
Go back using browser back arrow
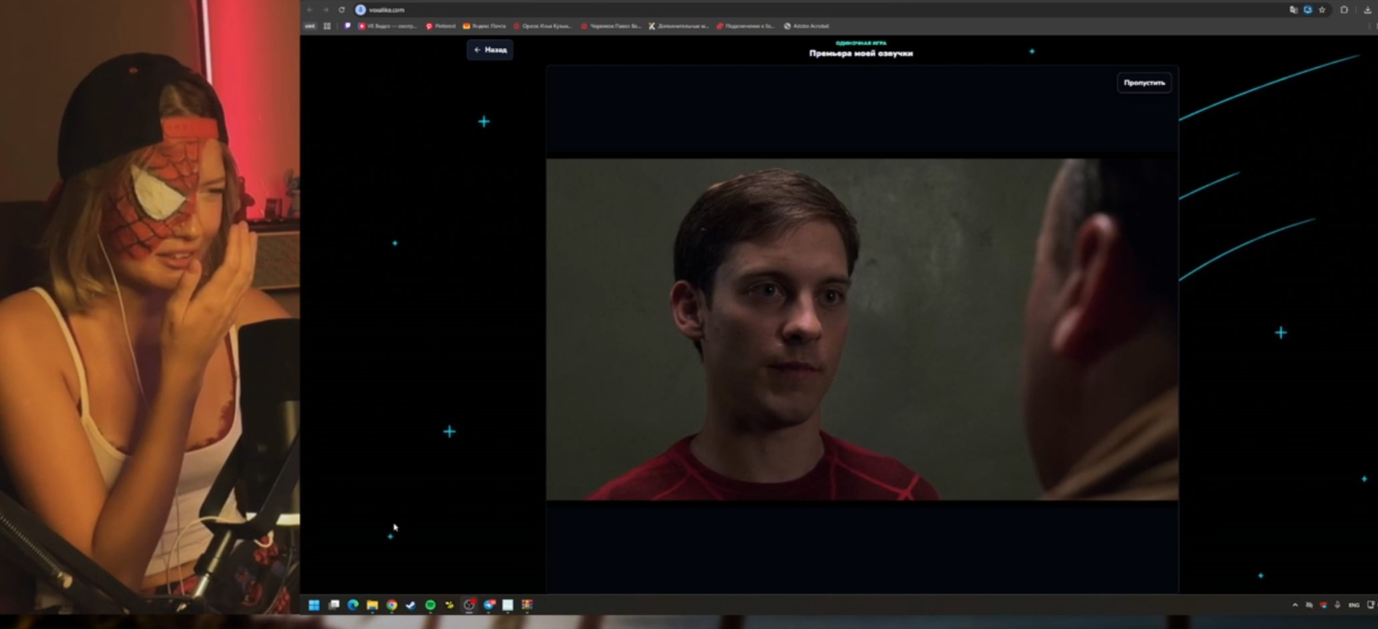(310, 10)
